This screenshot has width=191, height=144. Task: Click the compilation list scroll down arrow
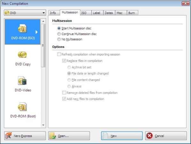coord(43,125)
